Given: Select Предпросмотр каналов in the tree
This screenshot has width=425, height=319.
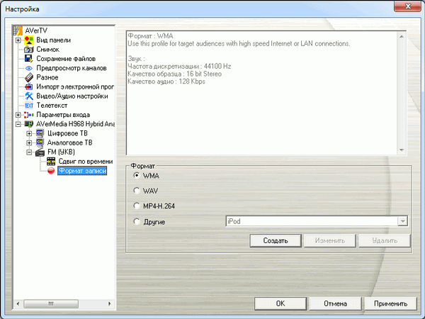Looking at the screenshot, I should pos(72,68).
